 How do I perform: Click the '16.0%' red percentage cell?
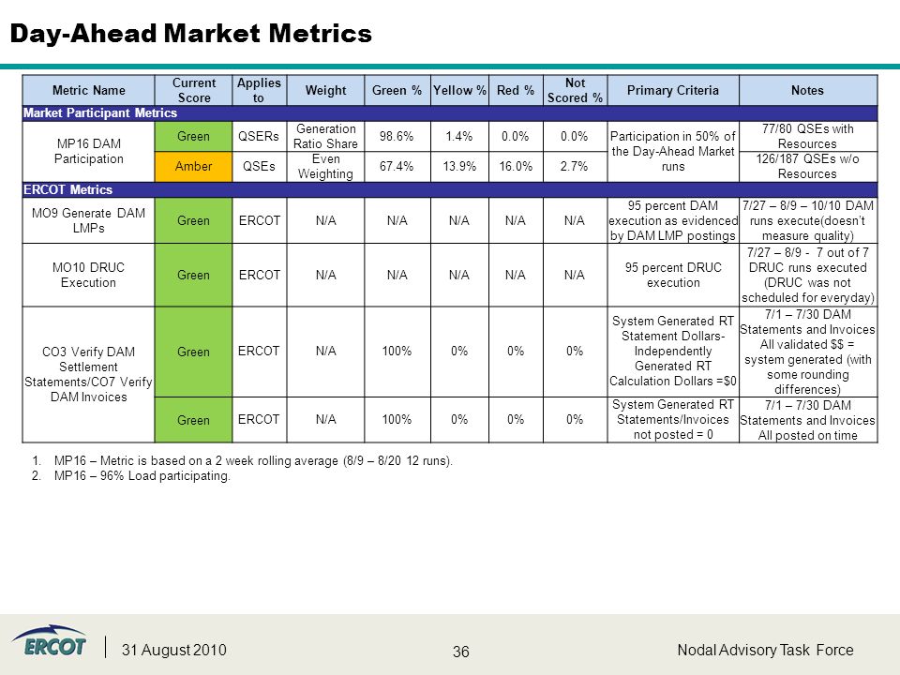(x=516, y=167)
